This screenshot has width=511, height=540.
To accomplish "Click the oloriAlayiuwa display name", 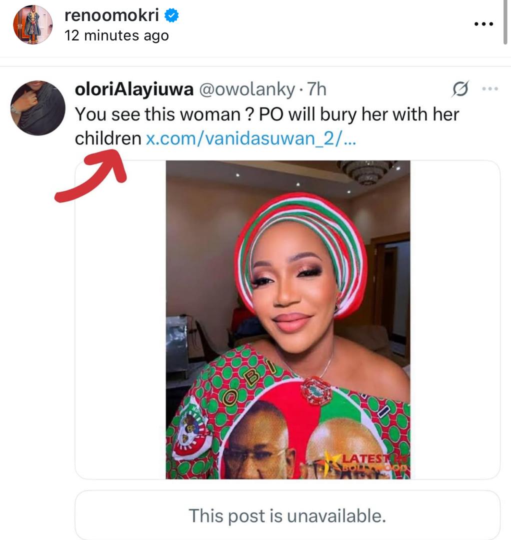I will pos(133,89).
